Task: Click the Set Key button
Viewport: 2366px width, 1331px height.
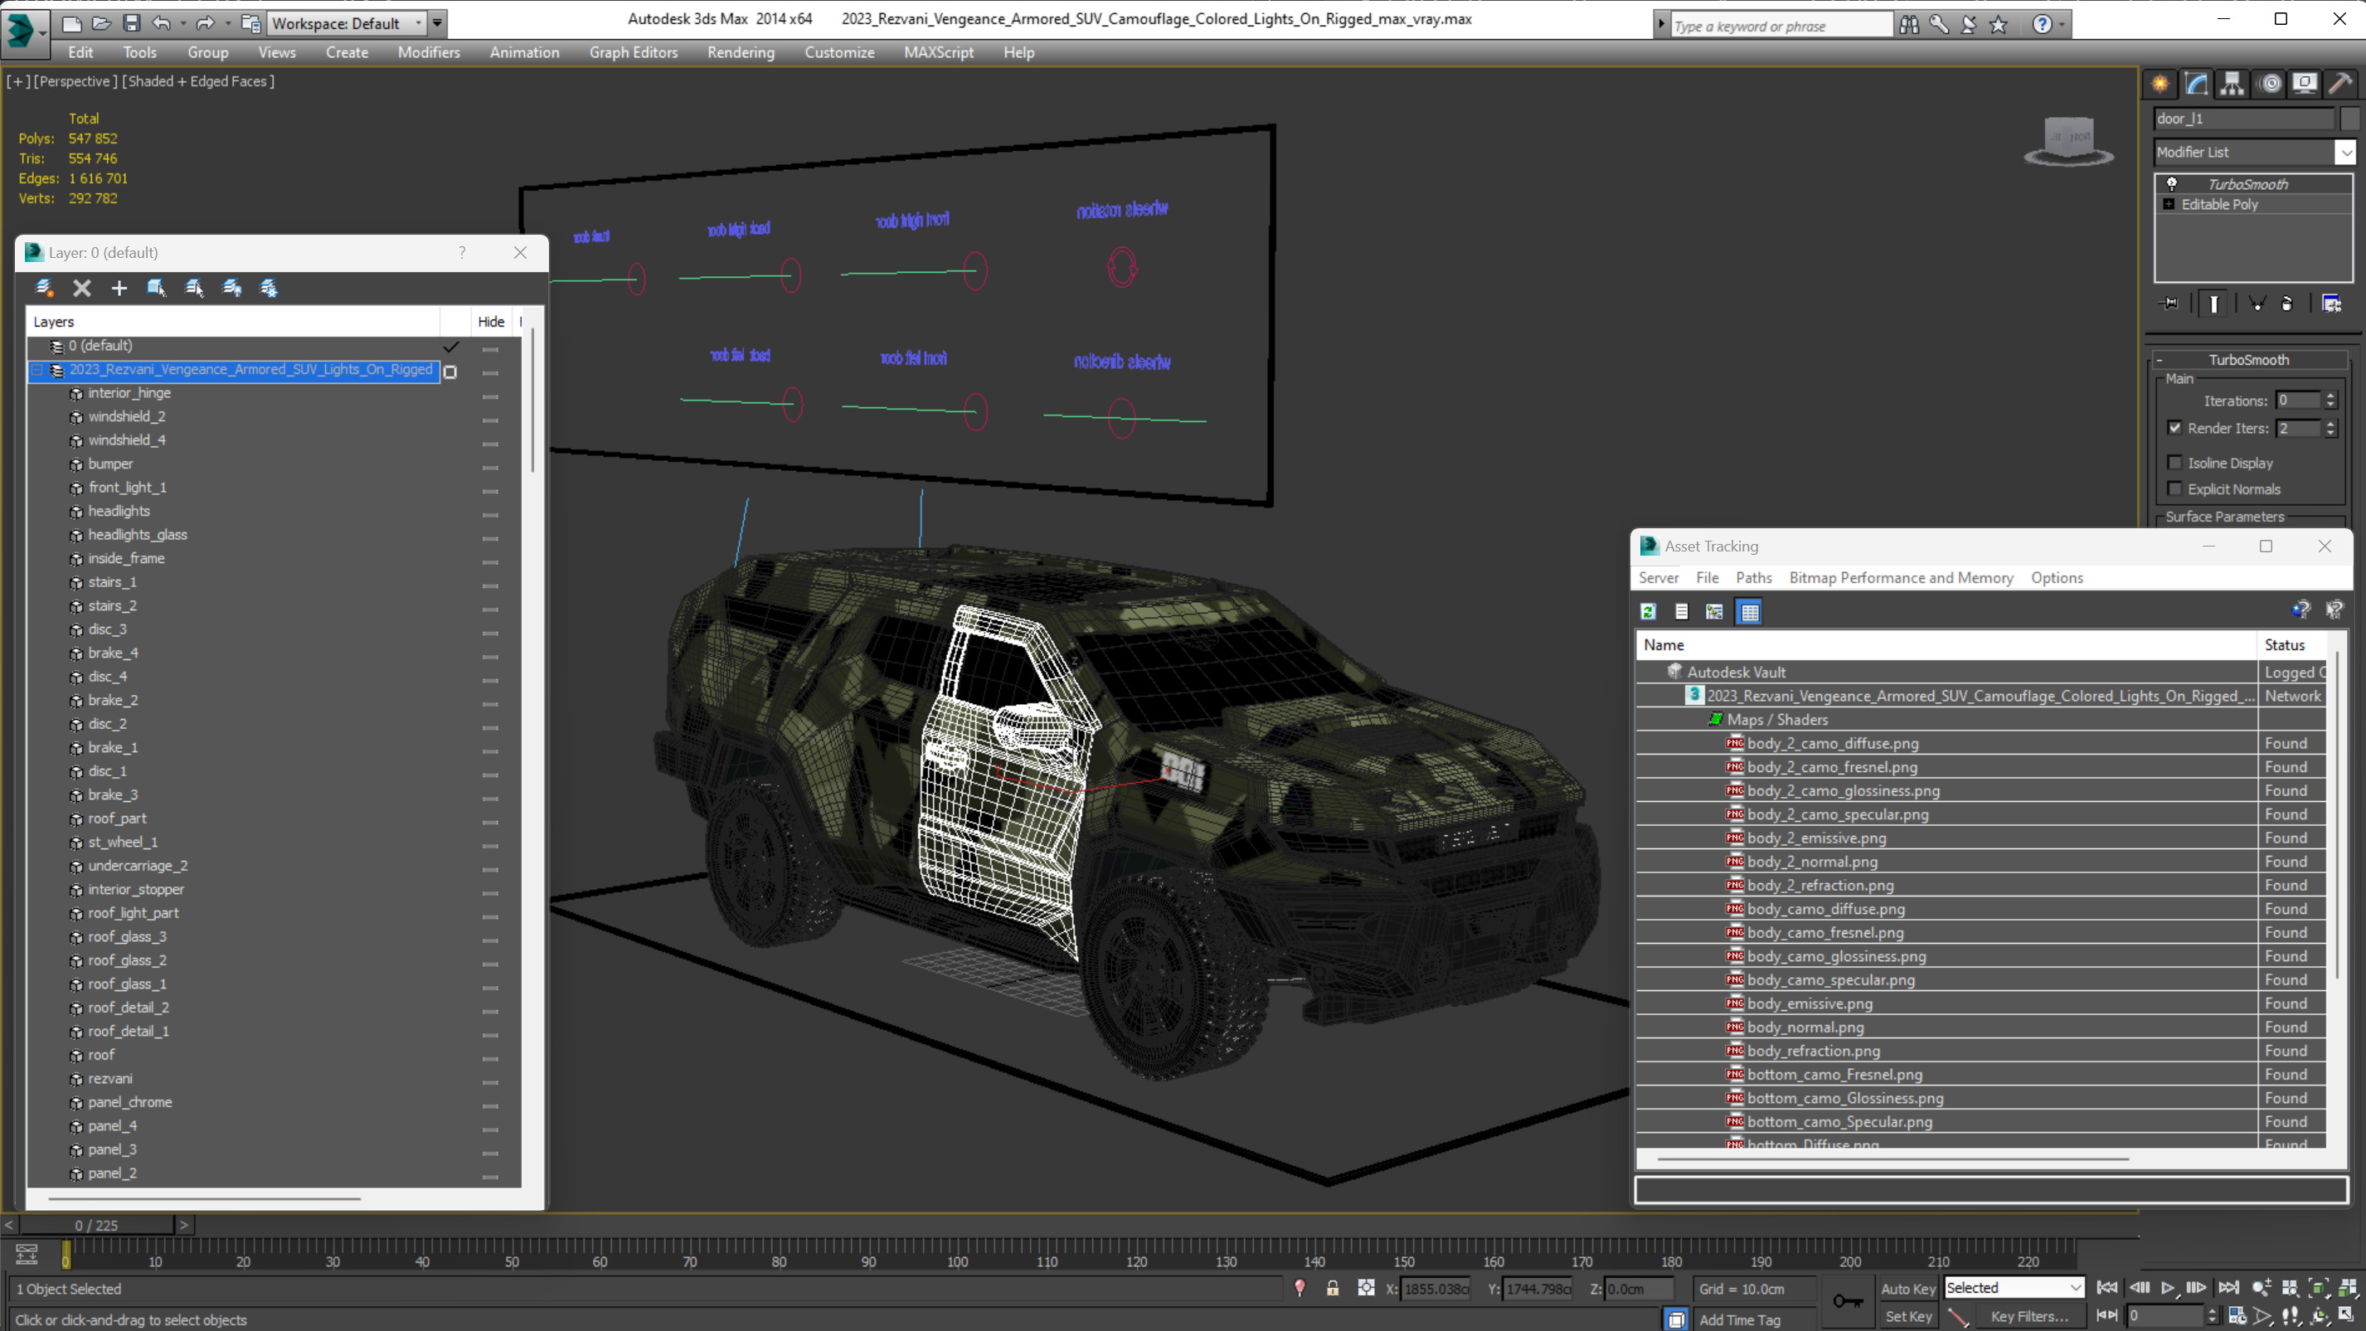Action: point(1907,1316)
